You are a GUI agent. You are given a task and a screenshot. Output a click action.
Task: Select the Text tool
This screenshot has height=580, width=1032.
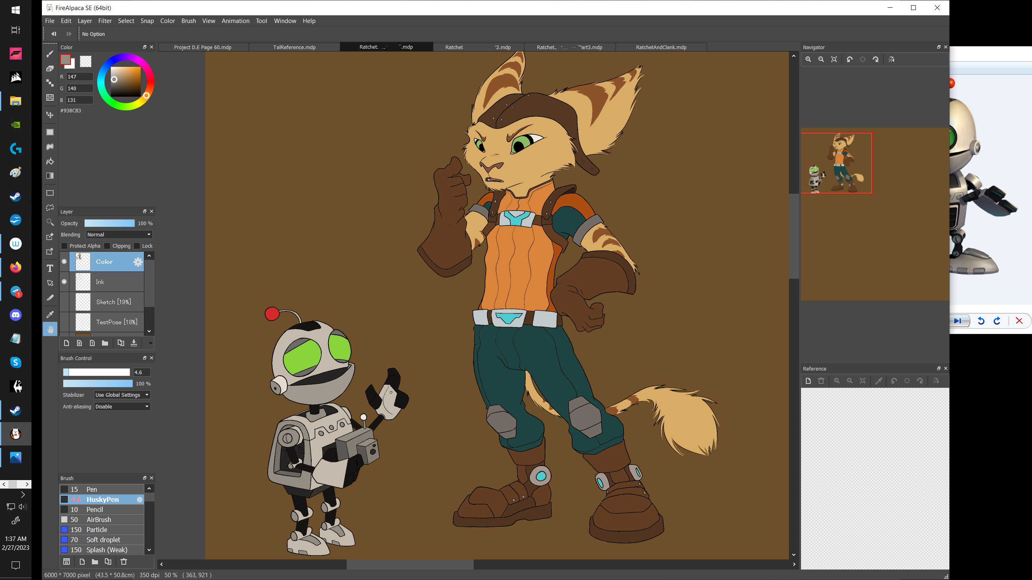tap(50, 268)
